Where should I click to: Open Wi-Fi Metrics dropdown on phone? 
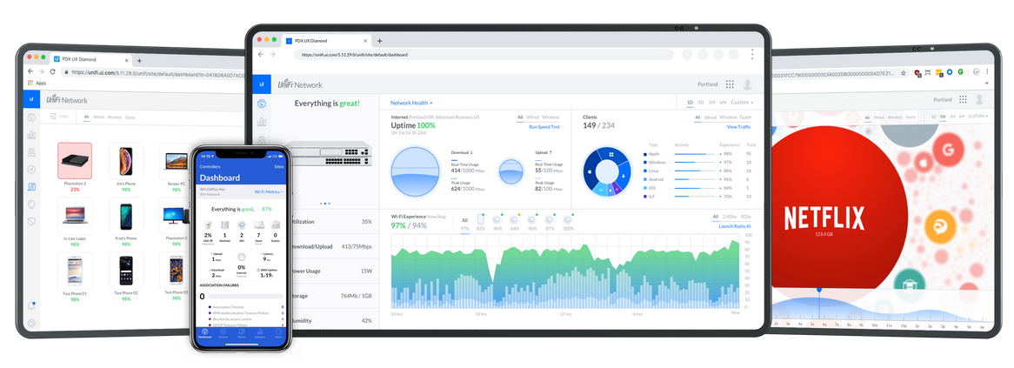click(269, 192)
